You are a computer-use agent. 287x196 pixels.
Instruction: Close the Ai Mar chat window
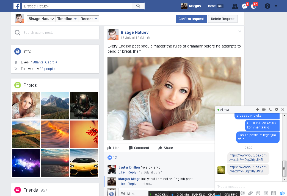tap(283, 110)
